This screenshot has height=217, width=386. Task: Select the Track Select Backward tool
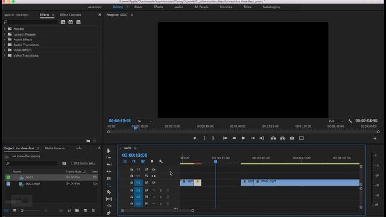click(x=109, y=165)
